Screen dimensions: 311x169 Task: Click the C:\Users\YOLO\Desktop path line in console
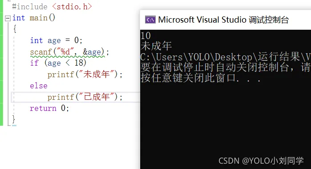click(226, 57)
